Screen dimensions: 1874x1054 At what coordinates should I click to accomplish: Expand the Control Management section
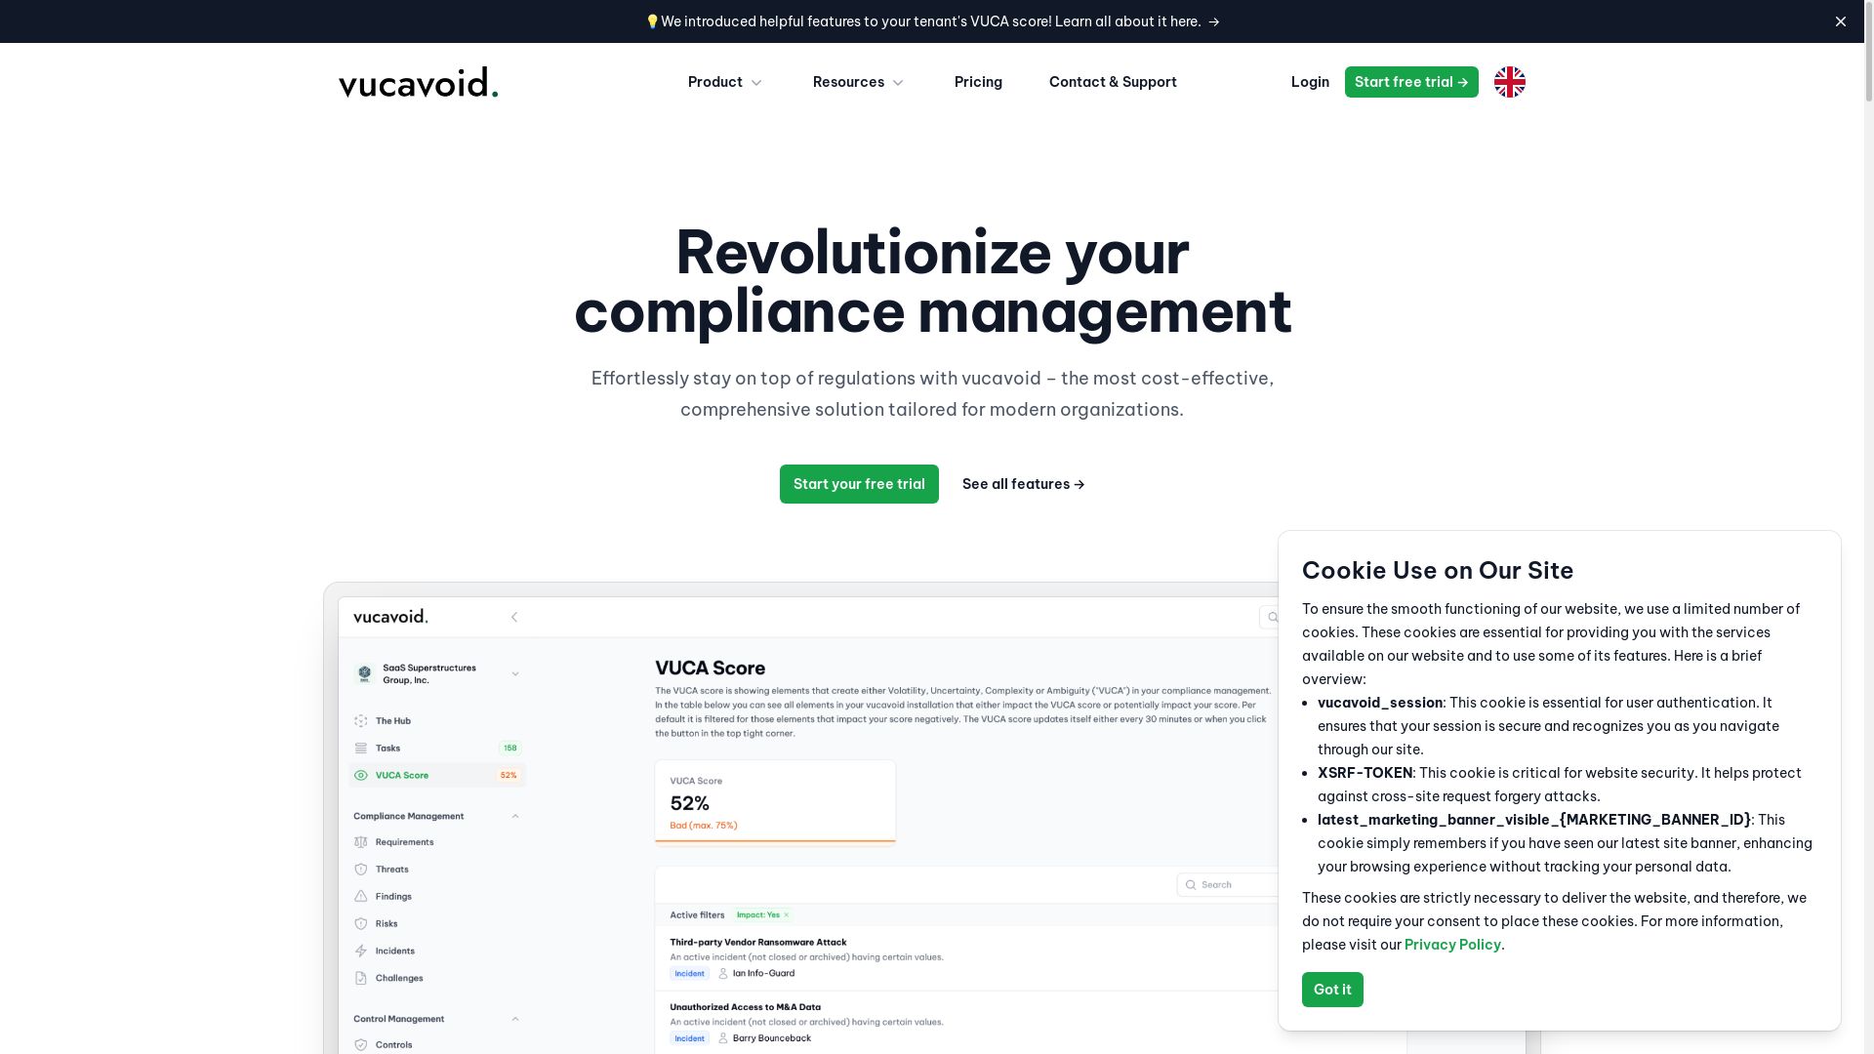click(x=514, y=1018)
